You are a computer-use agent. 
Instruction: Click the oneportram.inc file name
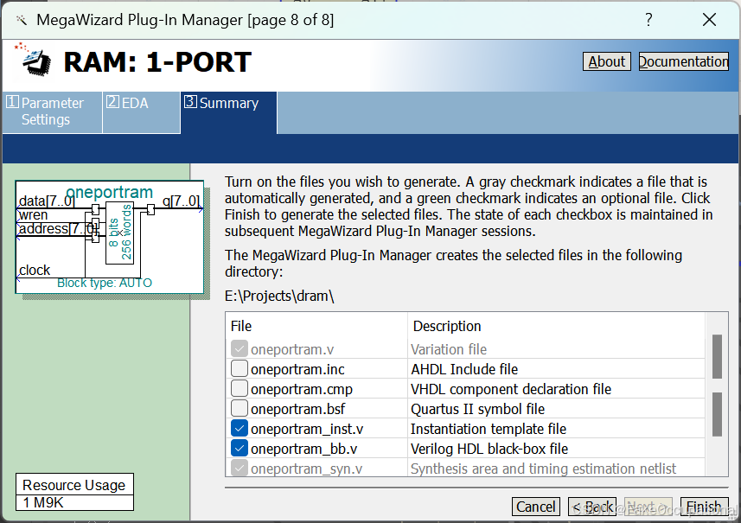pyautogui.click(x=297, y=369)
